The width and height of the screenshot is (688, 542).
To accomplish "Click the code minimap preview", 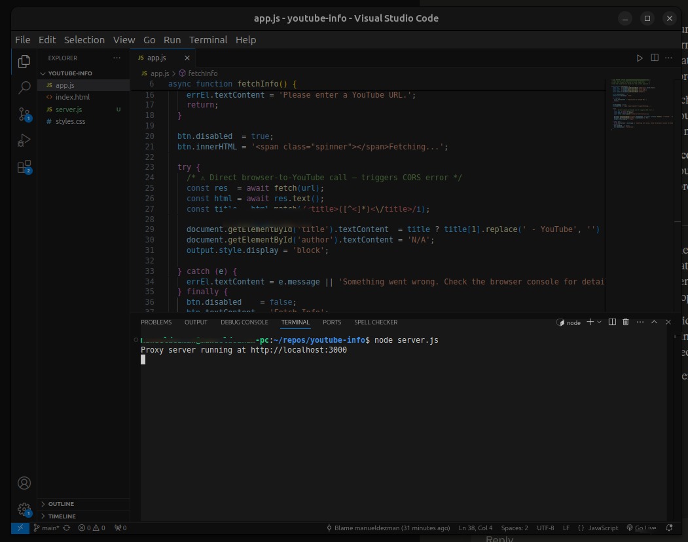I will 641,105.
